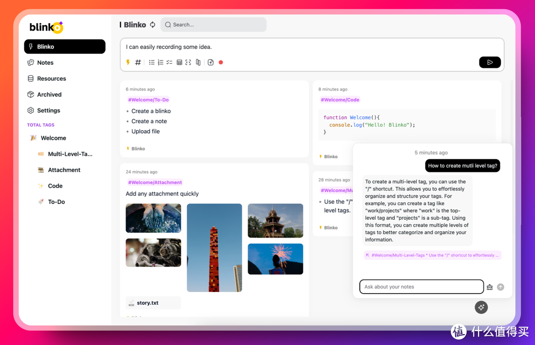Toggle the AI assistant sparkle button
The width and height of the screenshot is (535, 345).
pyautogui.click(x=481, y=307)
